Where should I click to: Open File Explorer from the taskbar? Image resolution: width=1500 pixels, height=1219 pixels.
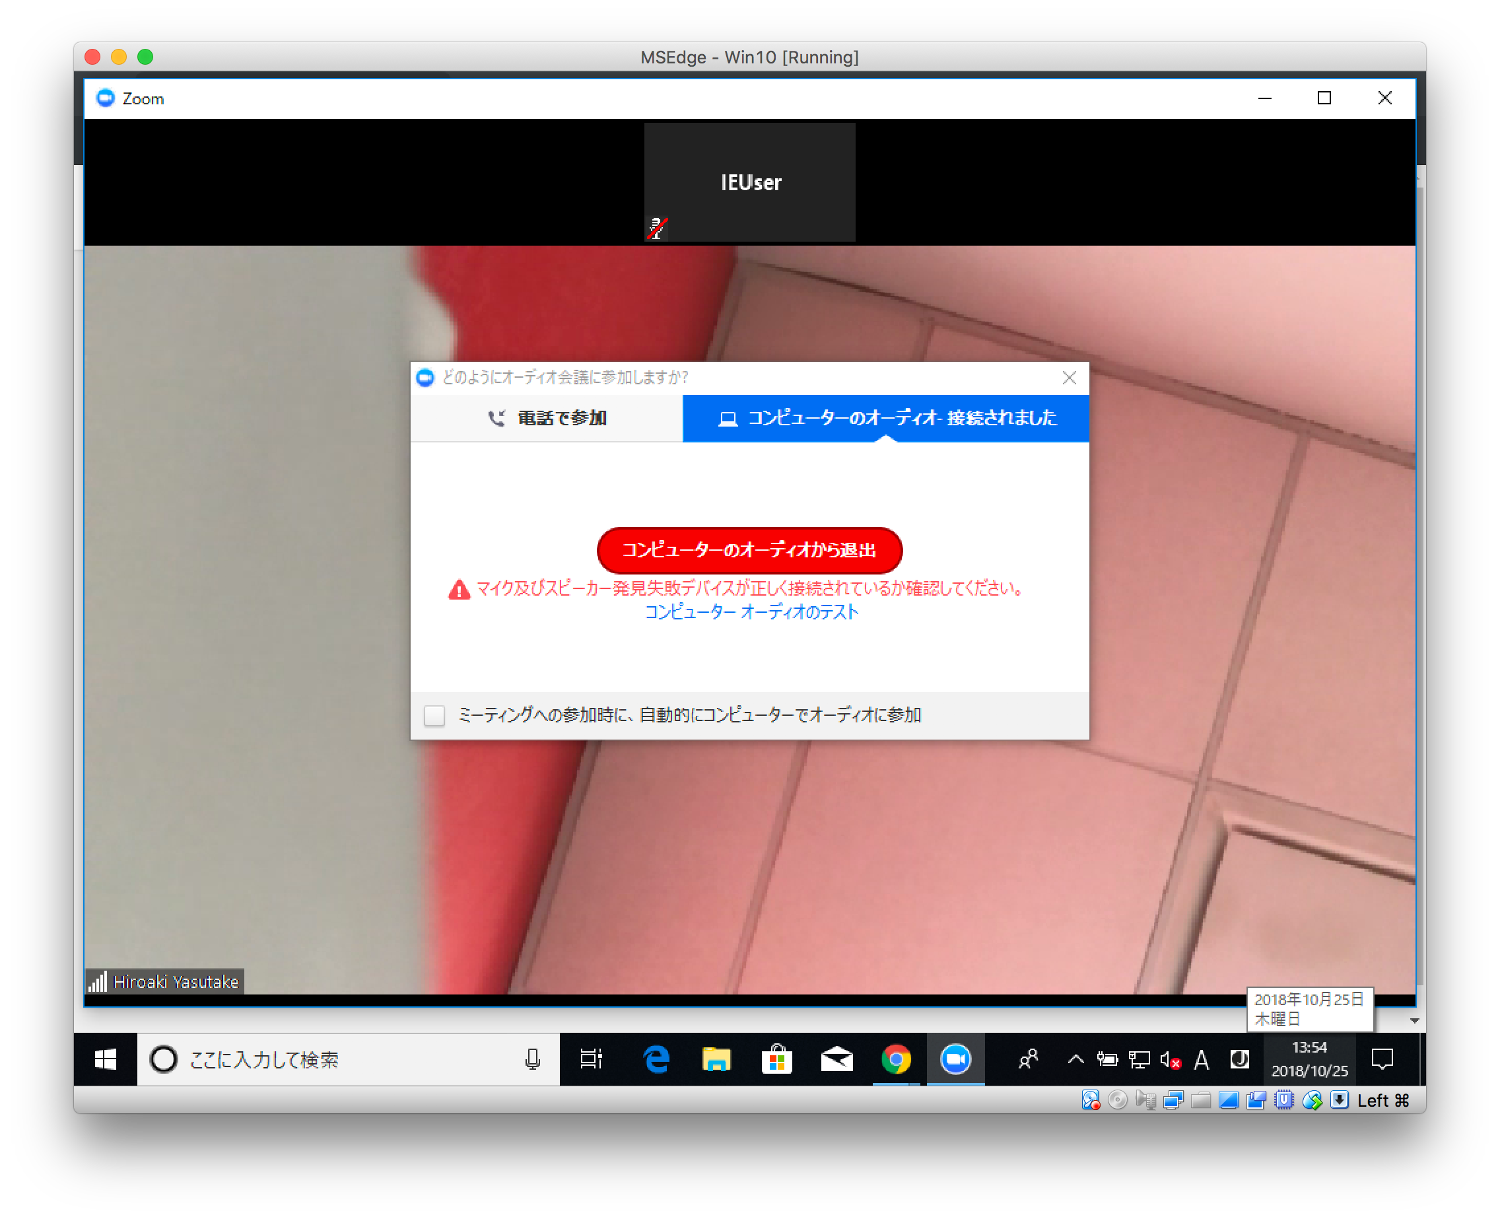(x=716, y=1059)
